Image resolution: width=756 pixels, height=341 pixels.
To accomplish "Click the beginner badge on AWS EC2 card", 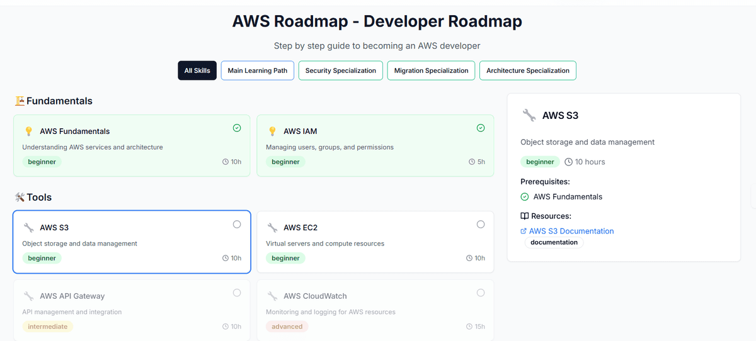I will pyautogui.click(x=285, y=258).
